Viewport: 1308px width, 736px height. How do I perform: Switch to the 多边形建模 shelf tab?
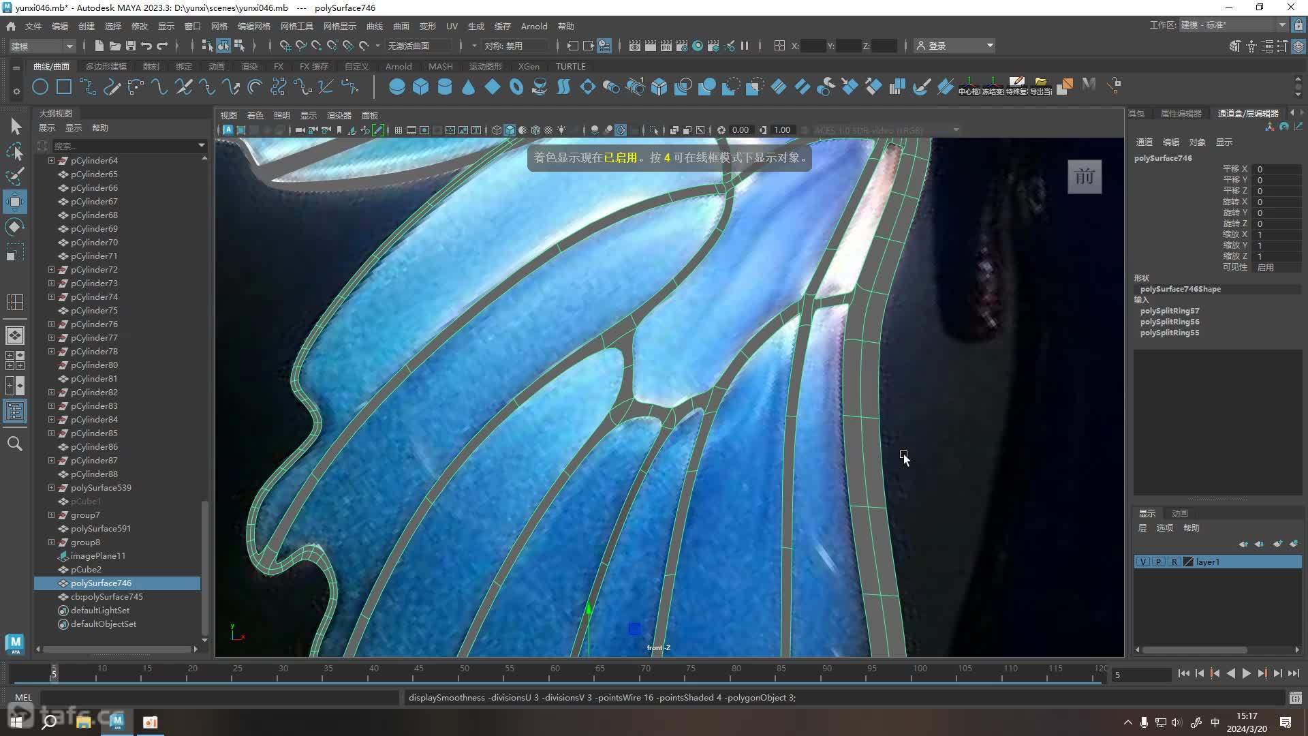[106, 67]
